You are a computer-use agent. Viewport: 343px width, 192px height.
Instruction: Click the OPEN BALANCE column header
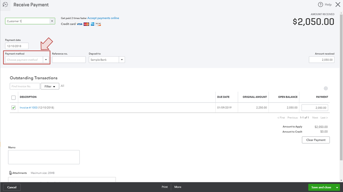click(288, 97)
